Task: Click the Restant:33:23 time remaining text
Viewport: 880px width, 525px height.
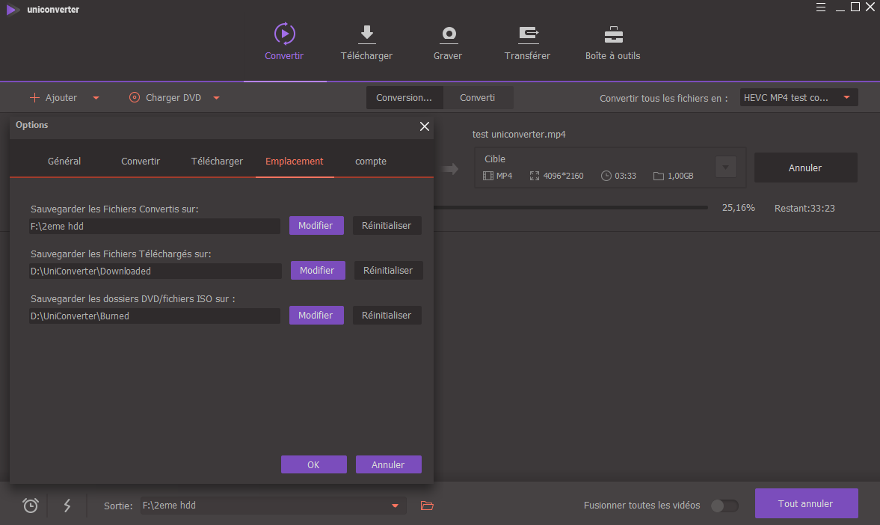Action: (x=804, y=209)
